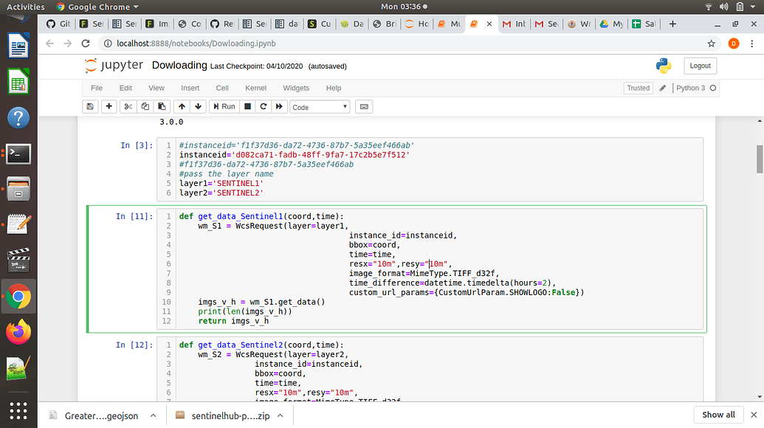Insert a new cell below with the plus icon
This screenshot has height=428, width=764.
tap(109, 107)
